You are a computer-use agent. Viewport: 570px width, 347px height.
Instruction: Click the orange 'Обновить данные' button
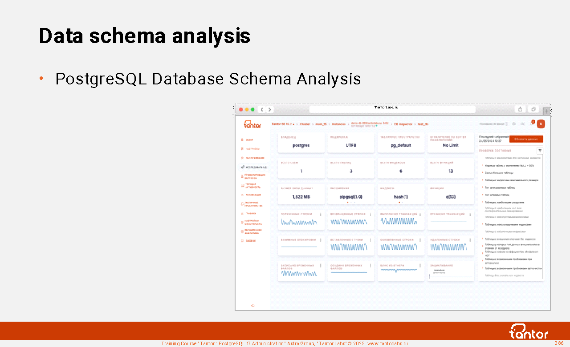coord(526,139)
